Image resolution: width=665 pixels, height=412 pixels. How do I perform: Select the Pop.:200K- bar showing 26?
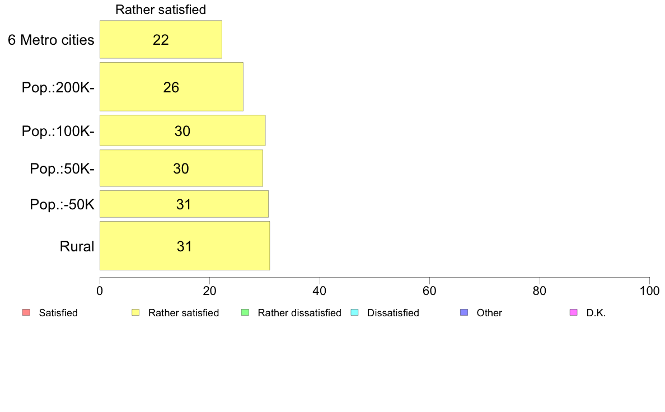171,87
